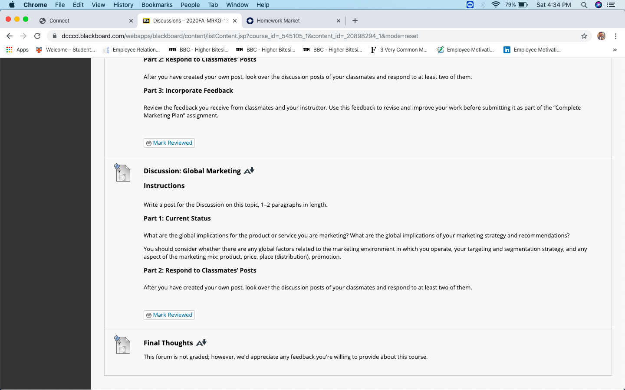Go back to the previous page
Screen dimensions: 625x390
pos(10,36)
